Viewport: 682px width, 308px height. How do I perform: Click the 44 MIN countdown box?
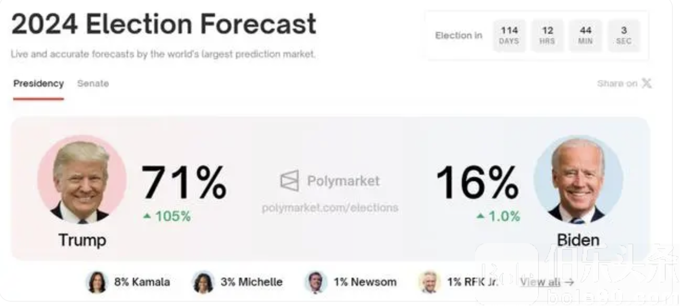click(585, 36)
